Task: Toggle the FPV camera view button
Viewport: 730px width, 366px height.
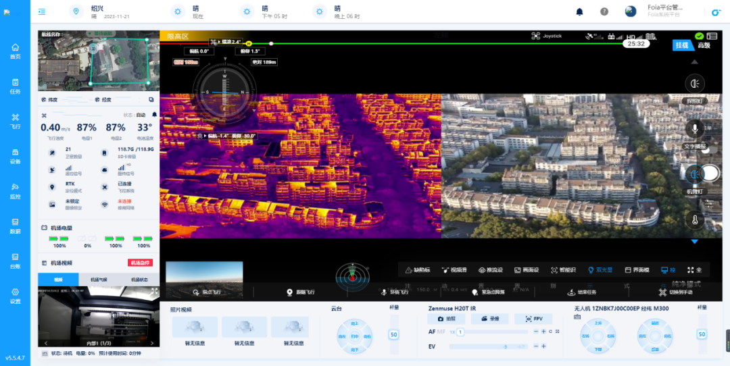Action: coord(533,319)
